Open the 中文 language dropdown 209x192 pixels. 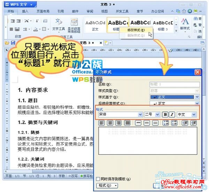point(194,114)
